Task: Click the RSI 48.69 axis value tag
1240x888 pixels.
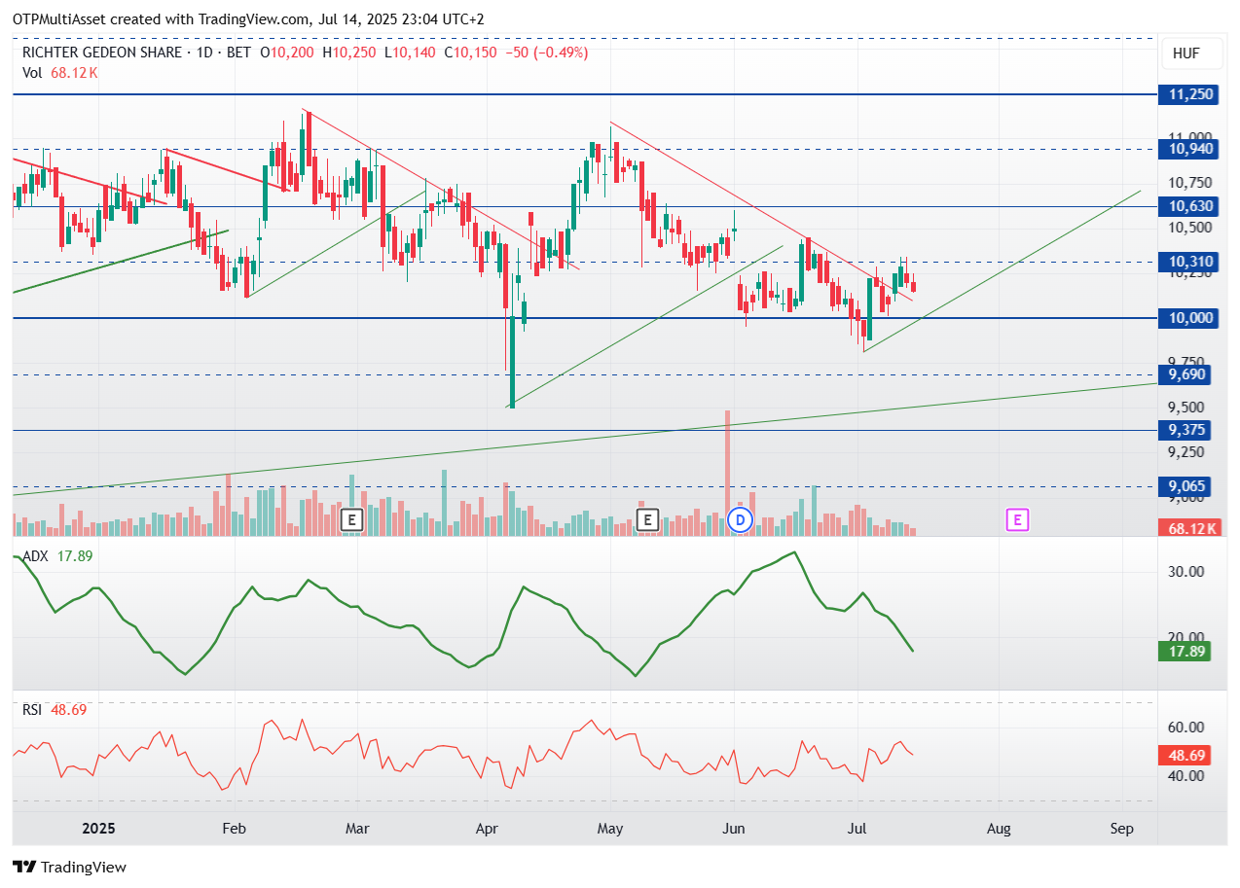Action: (x=1185, y=755)
